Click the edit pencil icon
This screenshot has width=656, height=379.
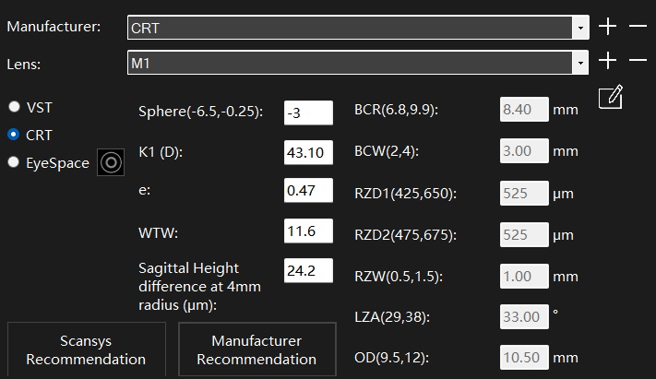[611, 97]
